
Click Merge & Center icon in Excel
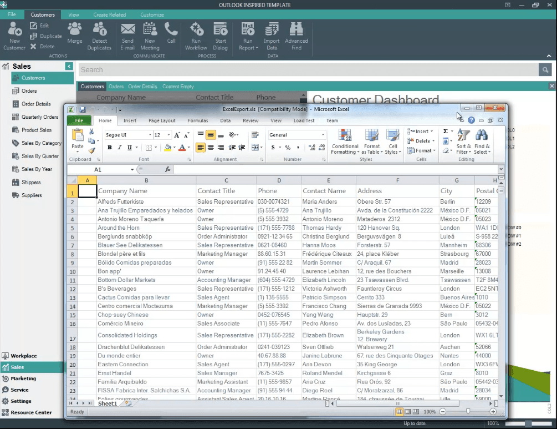pyautogui.click(x=256, y=147)
